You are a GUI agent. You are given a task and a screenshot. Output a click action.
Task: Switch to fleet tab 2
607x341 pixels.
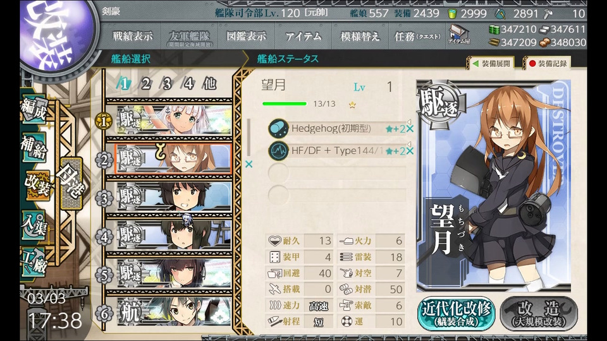click(x=145, y=83)
